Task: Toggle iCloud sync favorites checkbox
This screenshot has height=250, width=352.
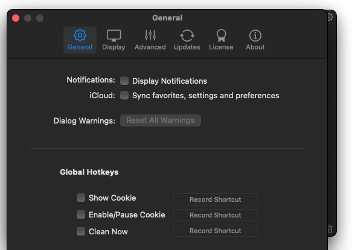Action: pos(124,95)
